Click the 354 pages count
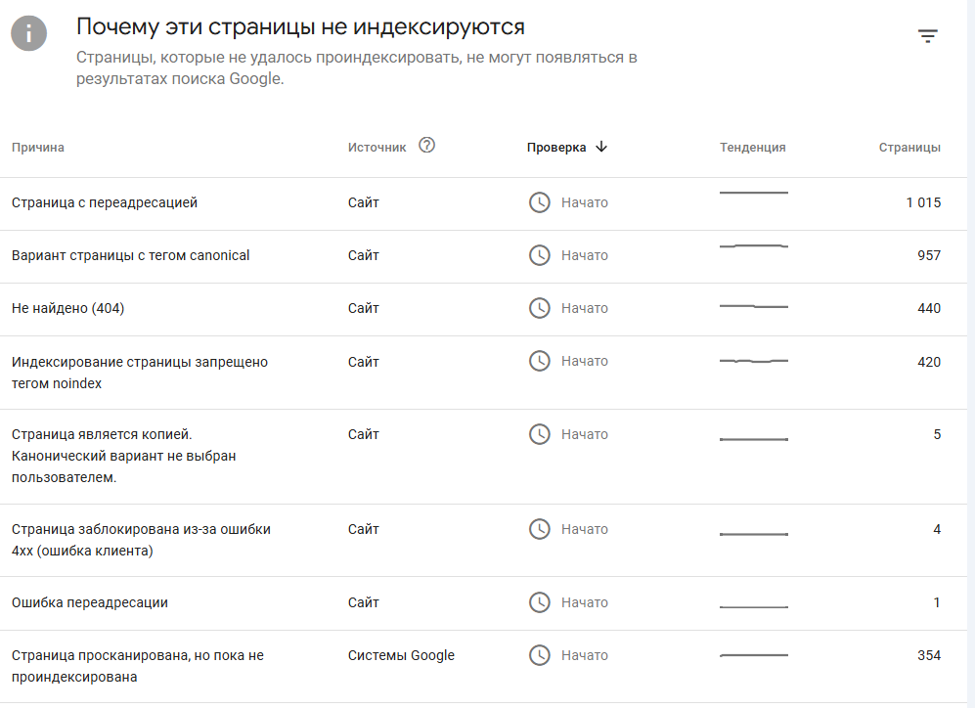975x708 pixels. click(928, 655)
